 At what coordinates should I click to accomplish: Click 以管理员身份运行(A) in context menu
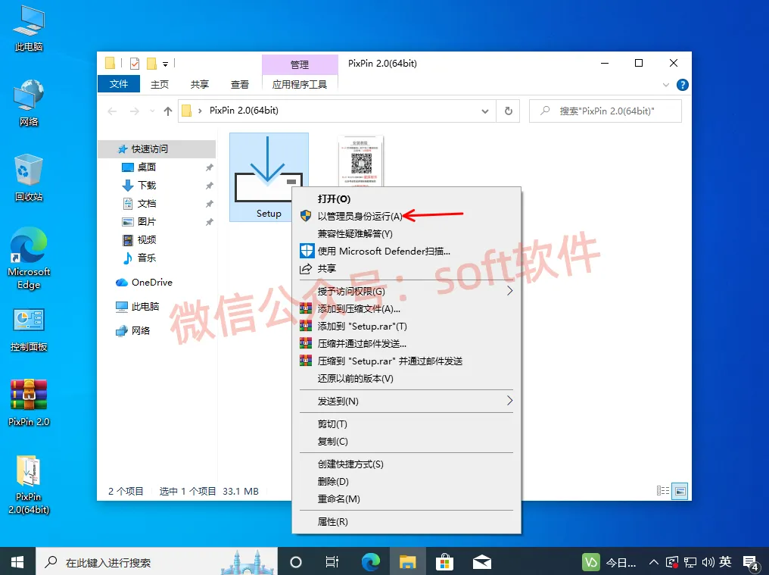360,216
